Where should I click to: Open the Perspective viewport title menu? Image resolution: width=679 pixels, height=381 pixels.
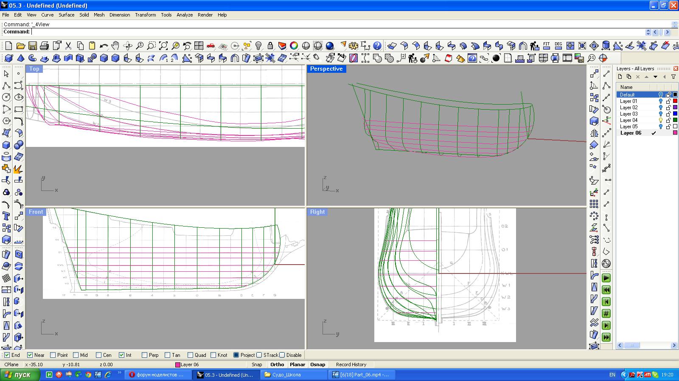[326, 69]
